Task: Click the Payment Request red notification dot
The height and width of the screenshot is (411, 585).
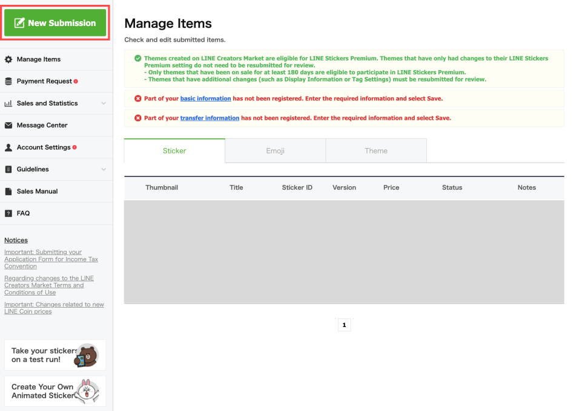Action: 76,81
